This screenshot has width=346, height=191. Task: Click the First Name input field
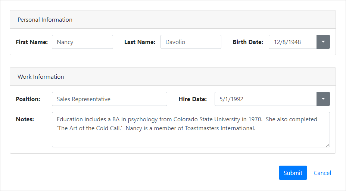[x=82, y=42]
